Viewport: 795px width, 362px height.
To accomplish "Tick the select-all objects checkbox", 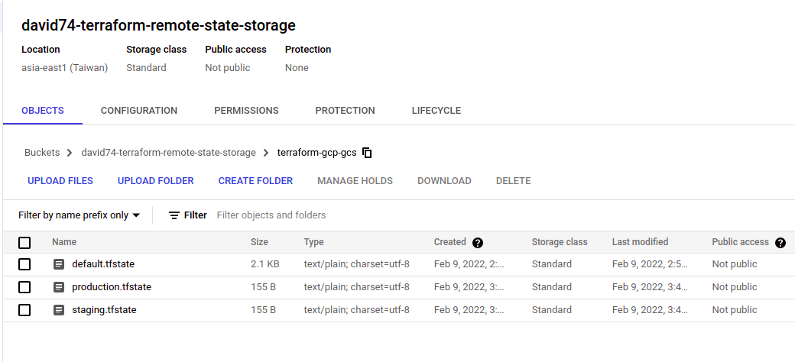I will click(x=24, y=243).
